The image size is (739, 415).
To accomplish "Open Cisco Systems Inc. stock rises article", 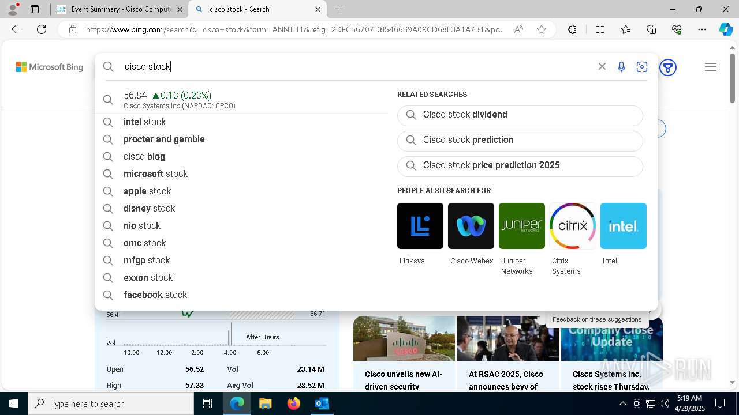I will click(612, 353).
